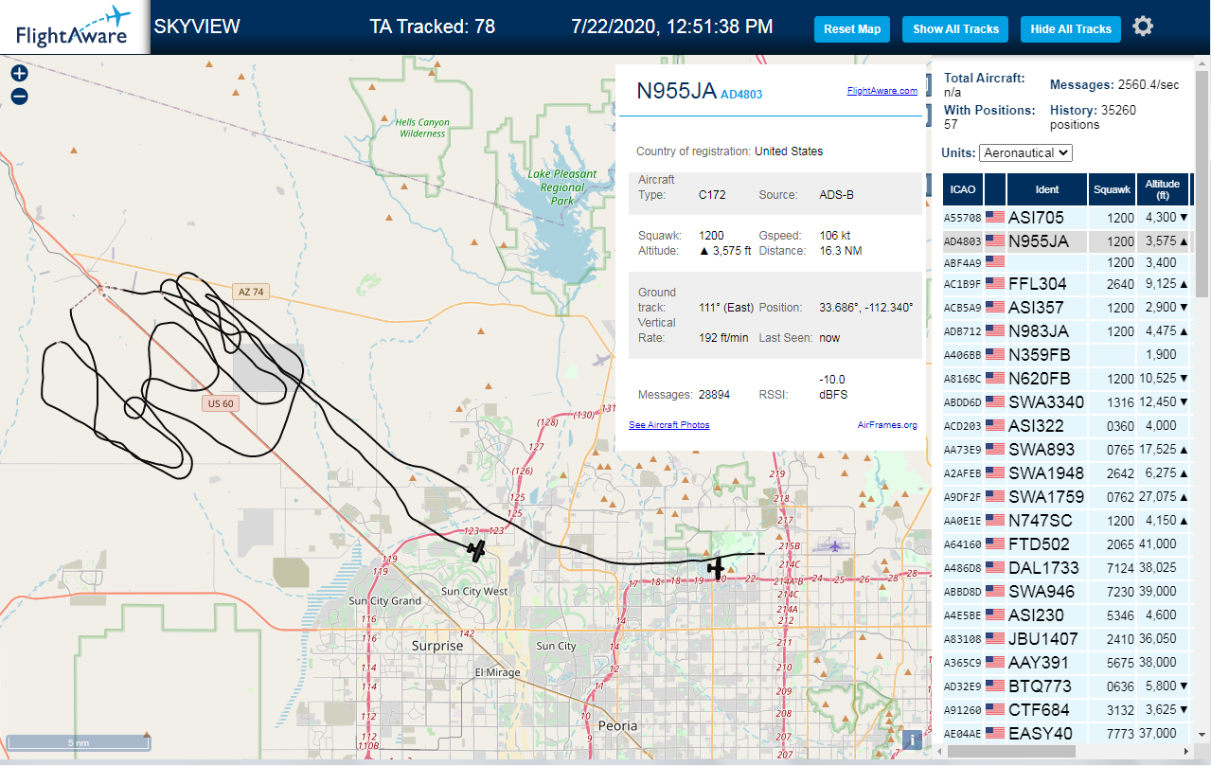
Task: Open the AirFrames.org link
Action: tap(887, 425)
